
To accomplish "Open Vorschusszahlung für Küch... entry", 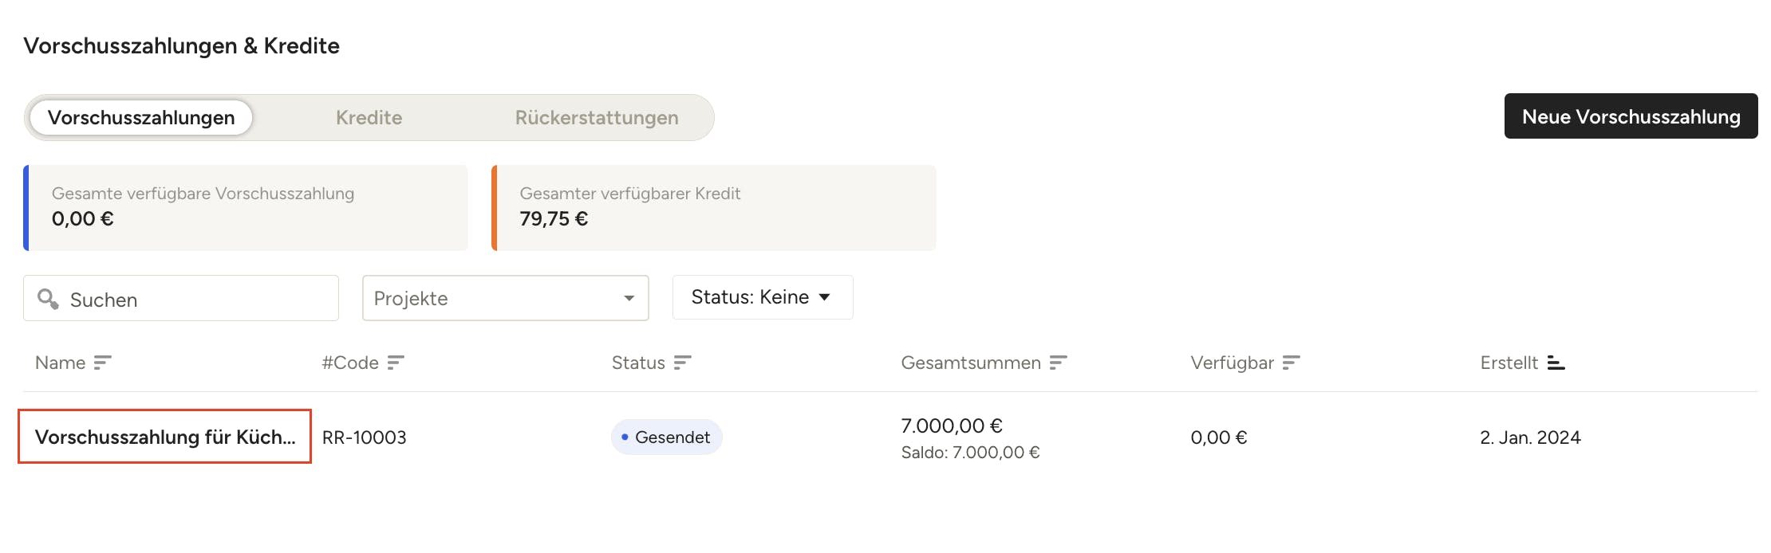I will coord(165,437).
